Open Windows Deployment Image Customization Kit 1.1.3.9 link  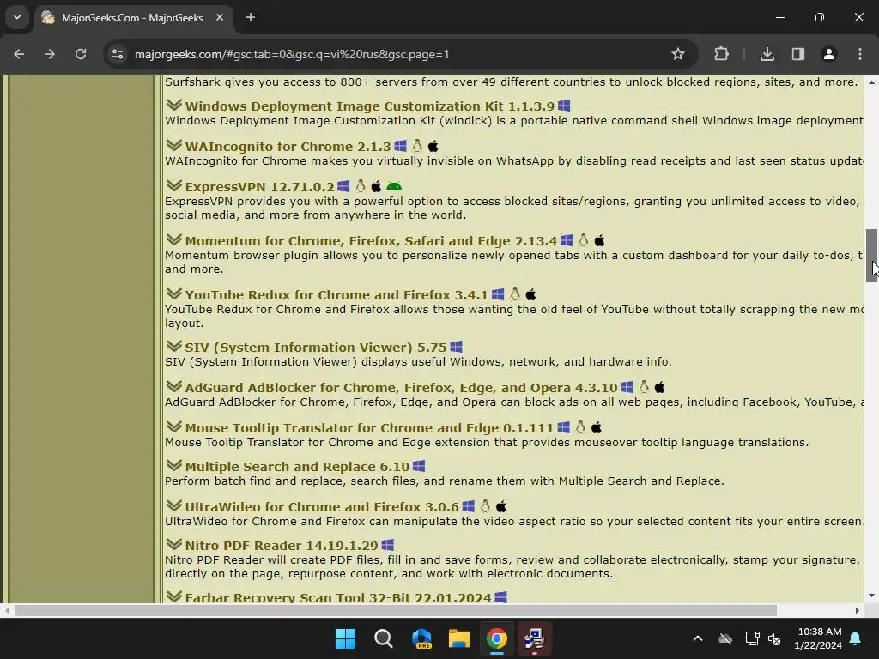click(x=369, y=106)
